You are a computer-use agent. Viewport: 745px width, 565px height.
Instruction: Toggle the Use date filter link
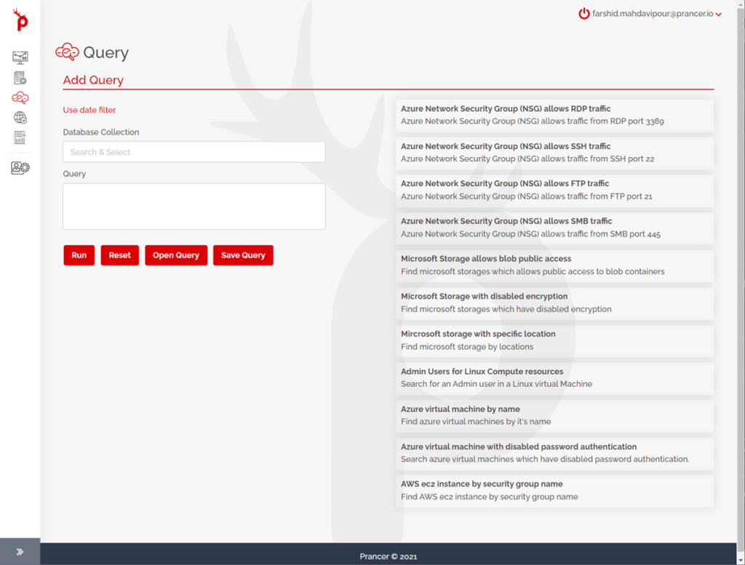point(89,111)
